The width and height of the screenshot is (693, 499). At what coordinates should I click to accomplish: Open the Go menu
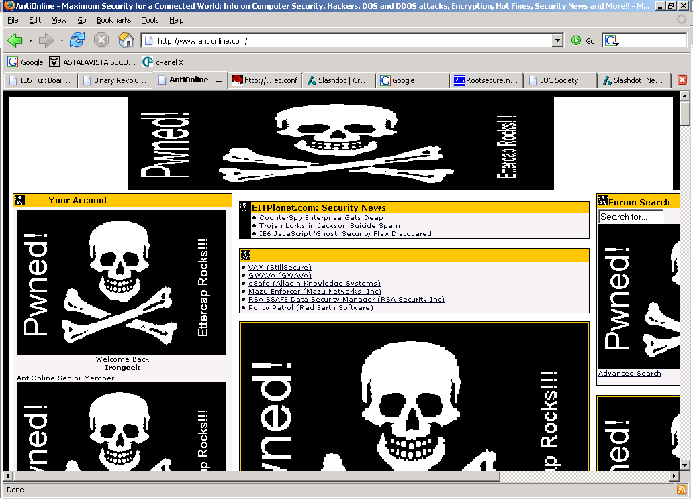pyautogui.click(x=82, y=20)
